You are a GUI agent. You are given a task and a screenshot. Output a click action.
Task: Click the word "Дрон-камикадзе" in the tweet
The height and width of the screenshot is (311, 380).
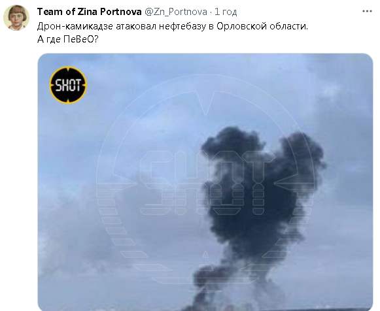(75, 26)
